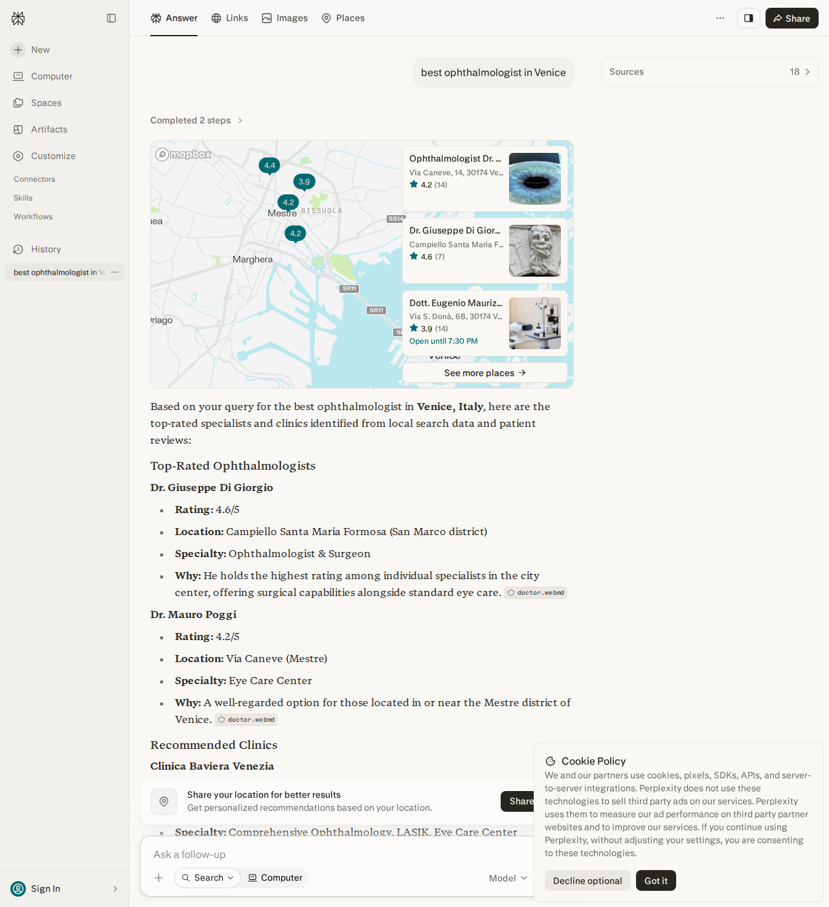Collapse the left sidebar panel icon
Image resolution: width=829 pixels, height=907 pixels.
[111, 18]
